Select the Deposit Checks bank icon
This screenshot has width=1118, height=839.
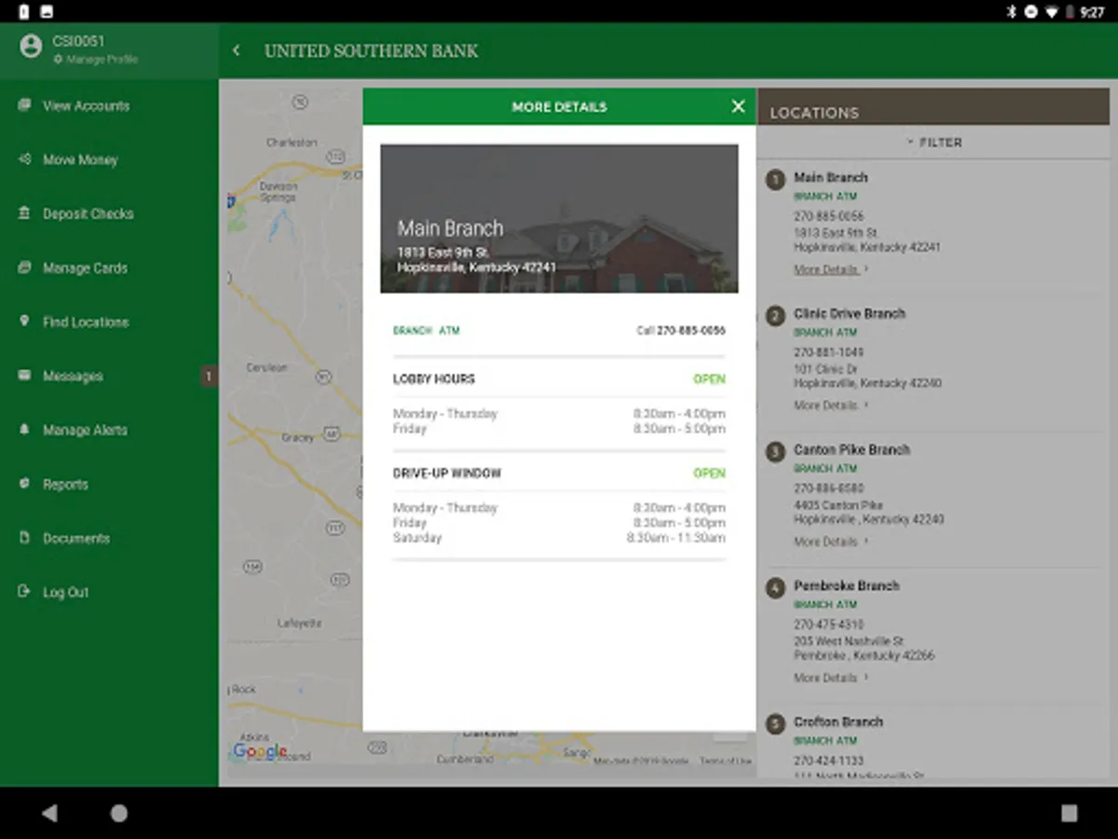24,213
